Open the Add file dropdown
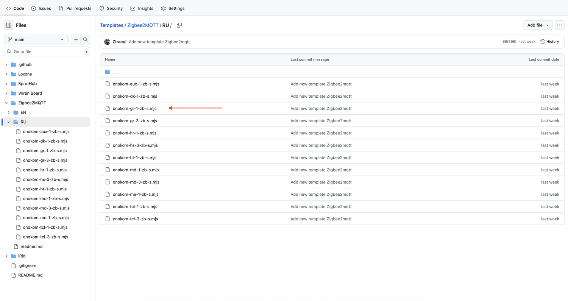The image size is (568, 301). pyautogui.click(x=537, y=25)
